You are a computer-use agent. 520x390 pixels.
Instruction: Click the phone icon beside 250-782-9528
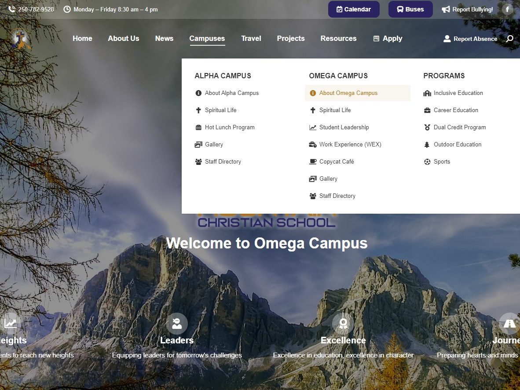[12, 9]
